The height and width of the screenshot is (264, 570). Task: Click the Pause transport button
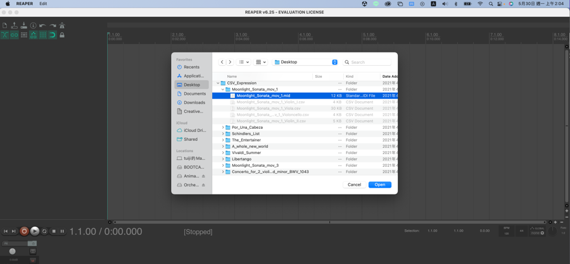pyautogui.click(x=62, y=231)
